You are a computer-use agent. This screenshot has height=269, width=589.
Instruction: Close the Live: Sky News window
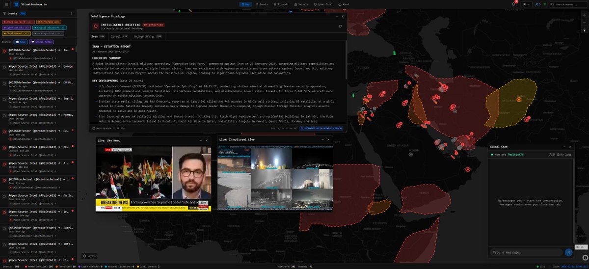207,140
